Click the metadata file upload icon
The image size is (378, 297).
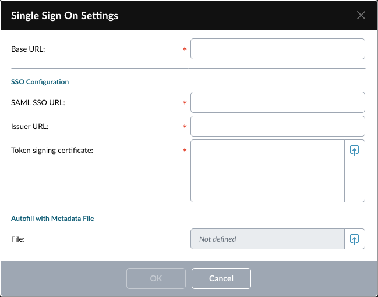point(354,239)
